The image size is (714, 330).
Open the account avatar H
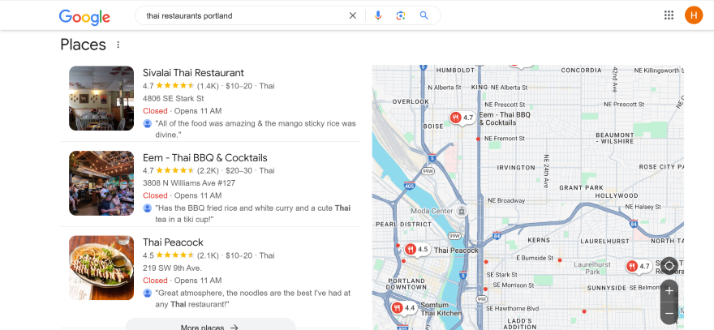694,15
